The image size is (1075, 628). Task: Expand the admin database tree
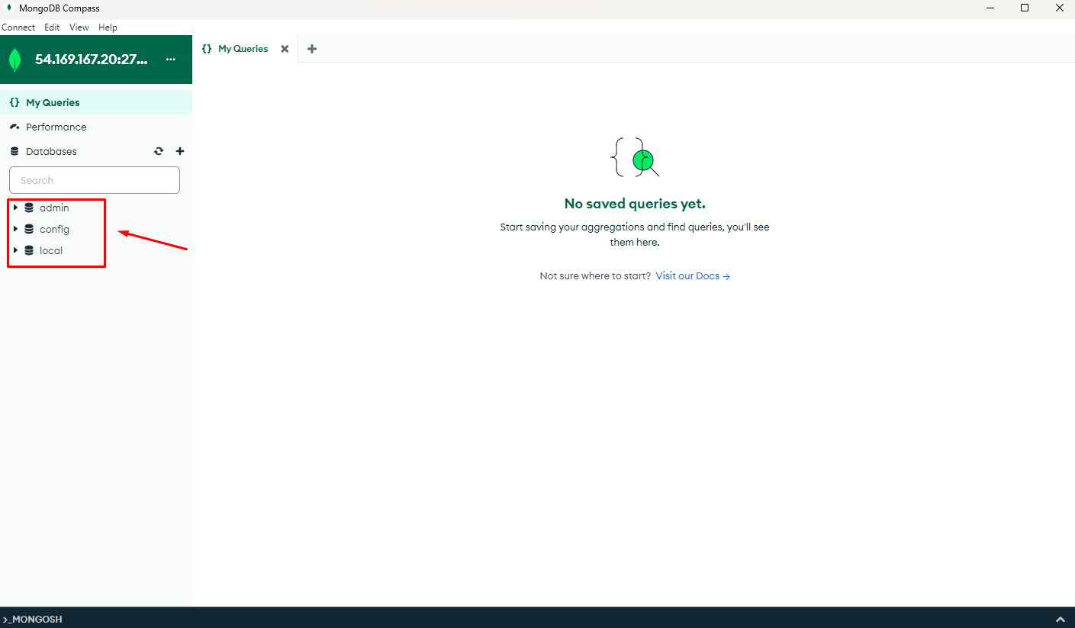pyautogui.click(x=15, y=208)
